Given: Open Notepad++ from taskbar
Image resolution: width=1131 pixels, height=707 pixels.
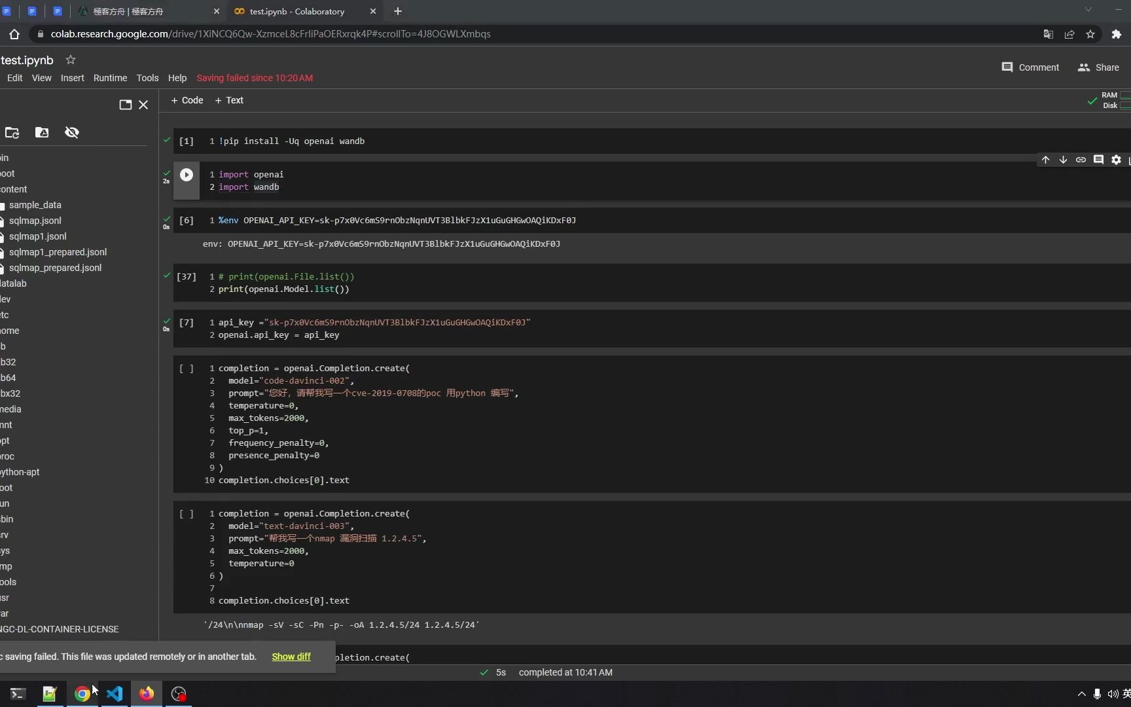Looking at the screenshot, I should [50, 693].
